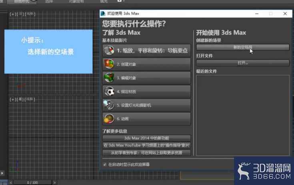Click the green edit objects icon
The image size is (294, 185).
pos(109,78)
